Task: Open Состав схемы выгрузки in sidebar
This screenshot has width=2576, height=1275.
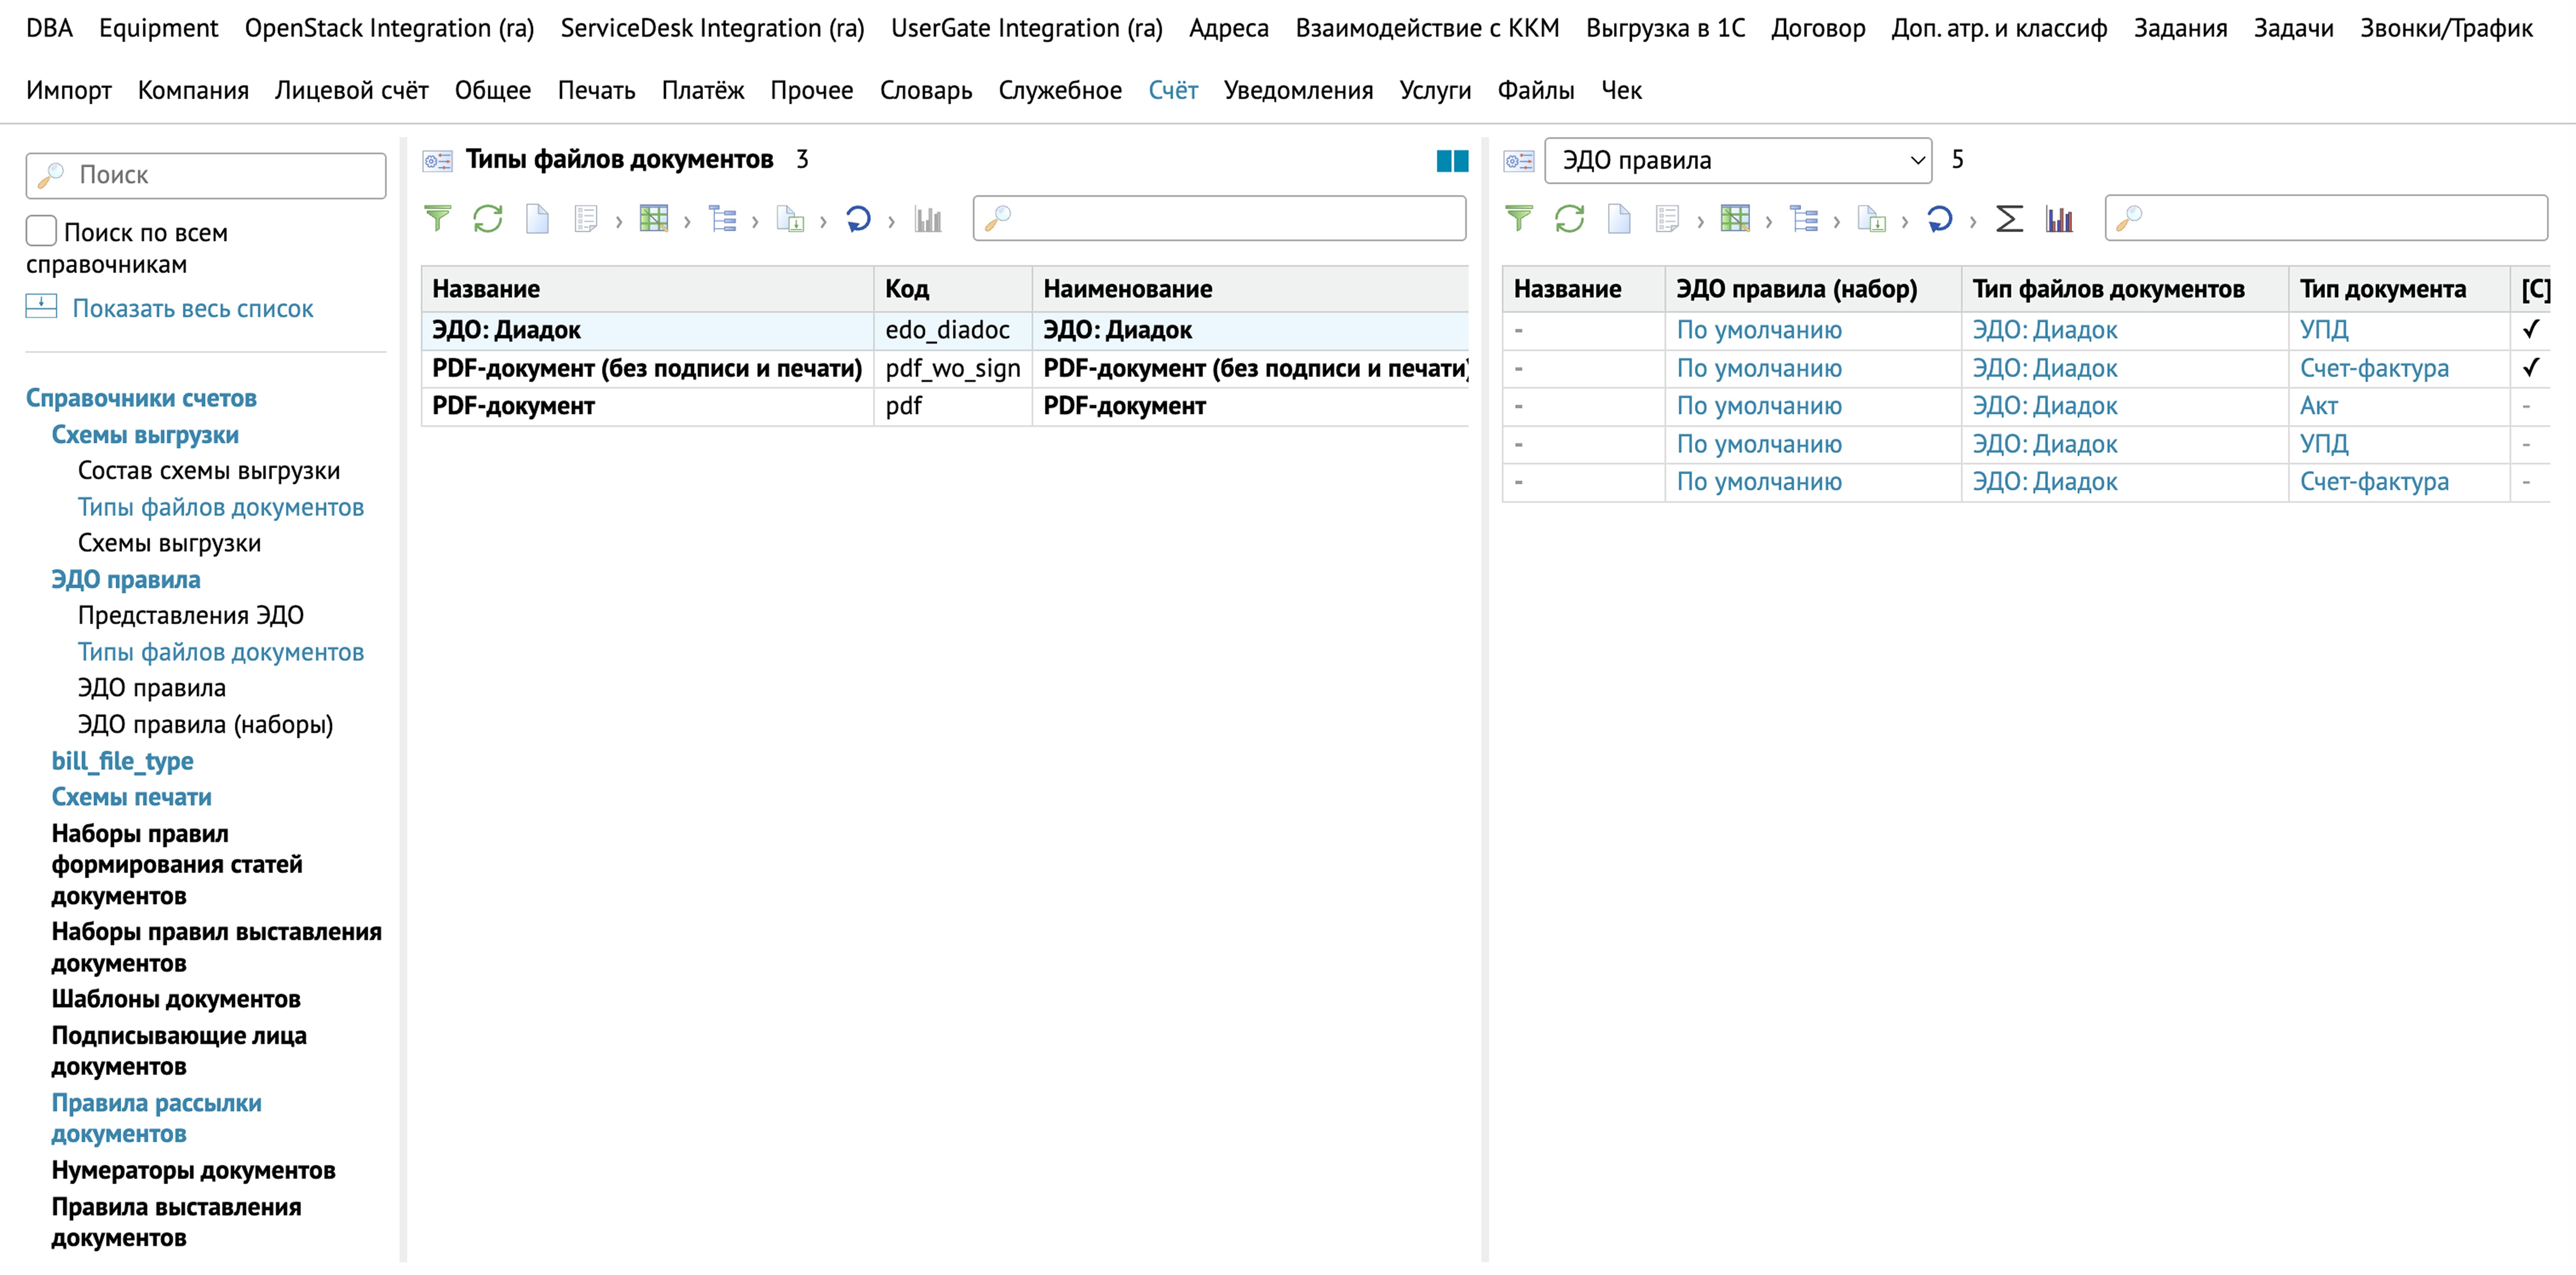Action: (x=209, y=470)
